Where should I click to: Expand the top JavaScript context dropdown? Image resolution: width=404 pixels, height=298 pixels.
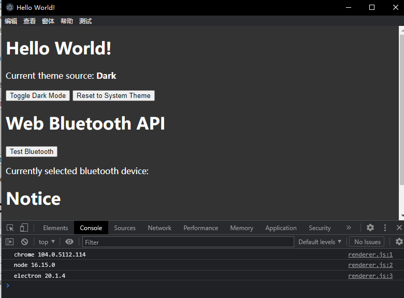[47, 242]
